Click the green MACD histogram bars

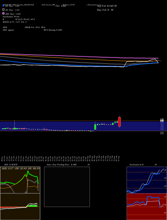pos(33,206)
